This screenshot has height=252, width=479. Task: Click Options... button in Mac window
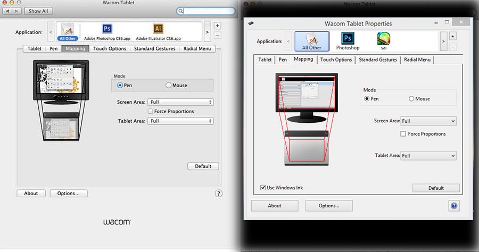[x=69, y=194]
